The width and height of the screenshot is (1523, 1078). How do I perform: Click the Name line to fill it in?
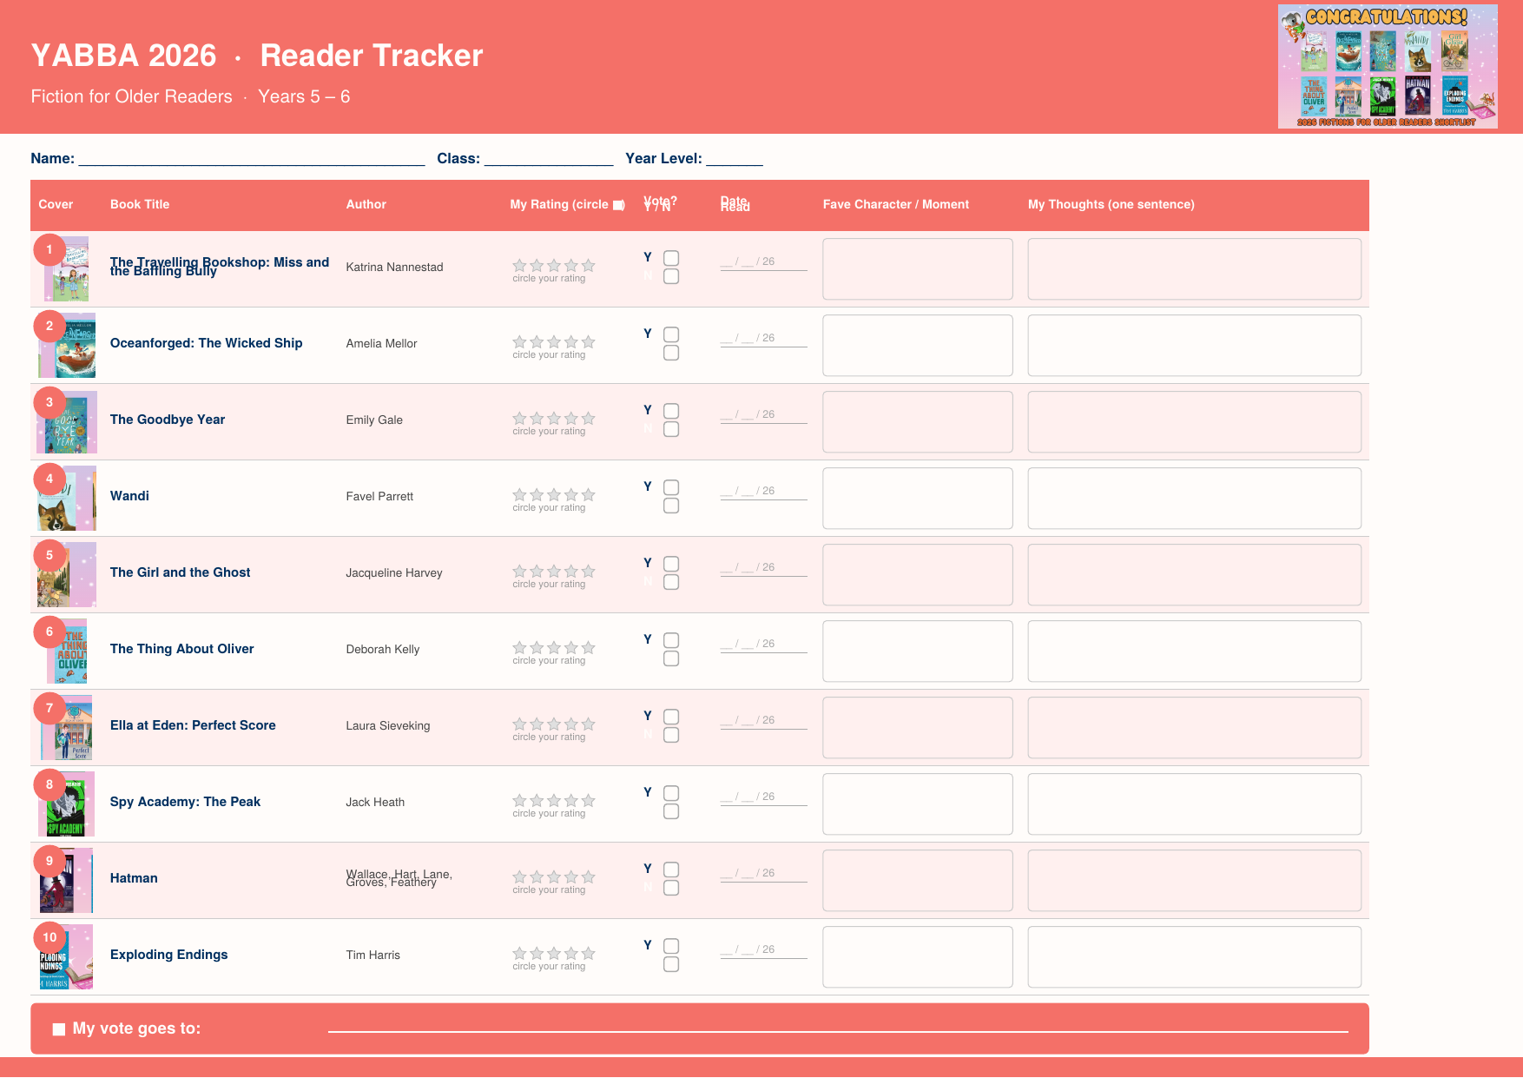(x=252, y=159)
